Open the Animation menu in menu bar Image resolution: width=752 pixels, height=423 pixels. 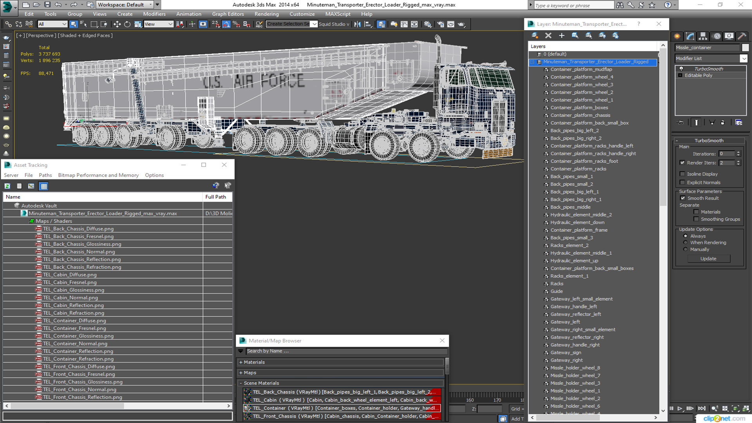click(188, 14)
